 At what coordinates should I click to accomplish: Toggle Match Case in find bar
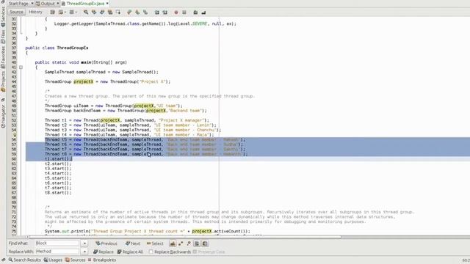[173, 243]
